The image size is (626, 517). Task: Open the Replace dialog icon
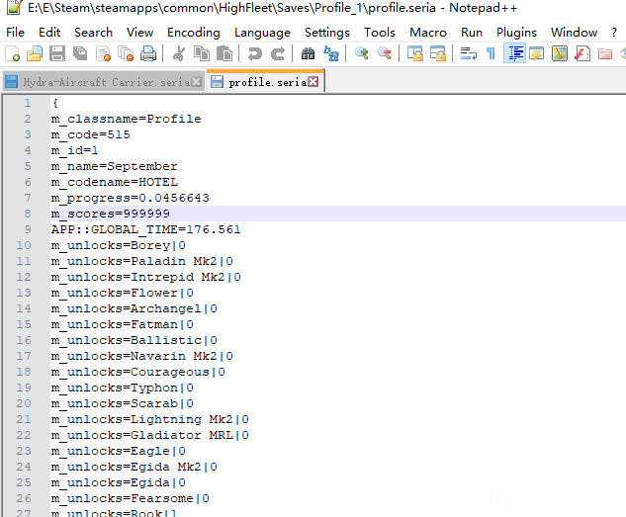[331, 53]
